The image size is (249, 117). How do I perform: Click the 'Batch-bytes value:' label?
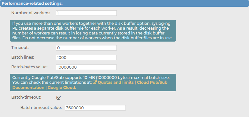pyautogui.click(x=29, y=67)
